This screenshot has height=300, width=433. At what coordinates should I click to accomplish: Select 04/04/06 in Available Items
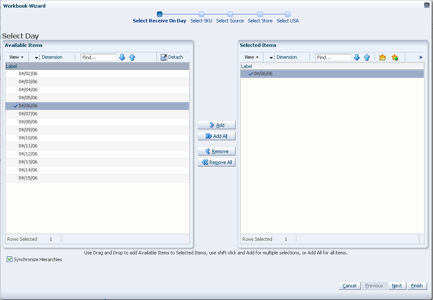[97, 90]
